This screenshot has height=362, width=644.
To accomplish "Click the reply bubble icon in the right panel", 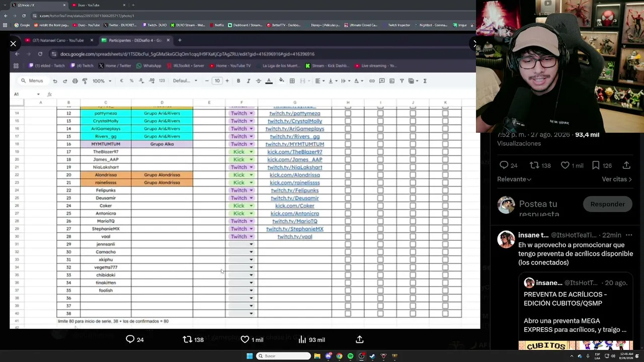I will click(x=504, y=165).
